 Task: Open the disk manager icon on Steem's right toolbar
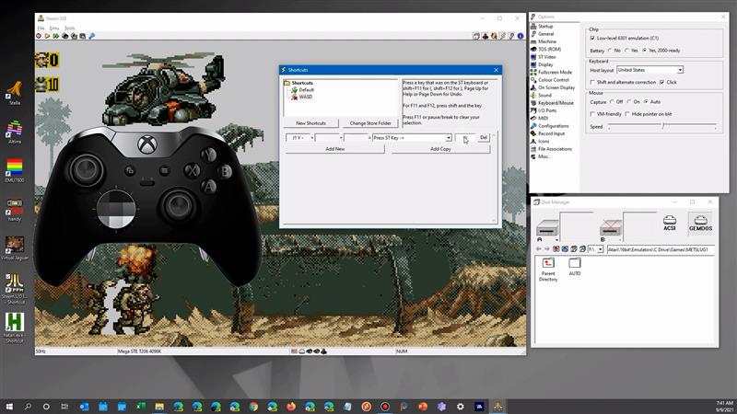(x=476, y=36)
